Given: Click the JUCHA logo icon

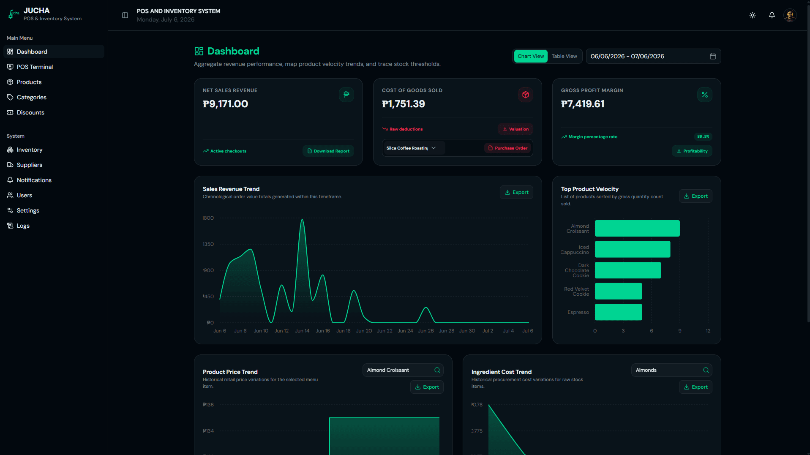Looking at the screenshot, I should (x=14, y=14).
